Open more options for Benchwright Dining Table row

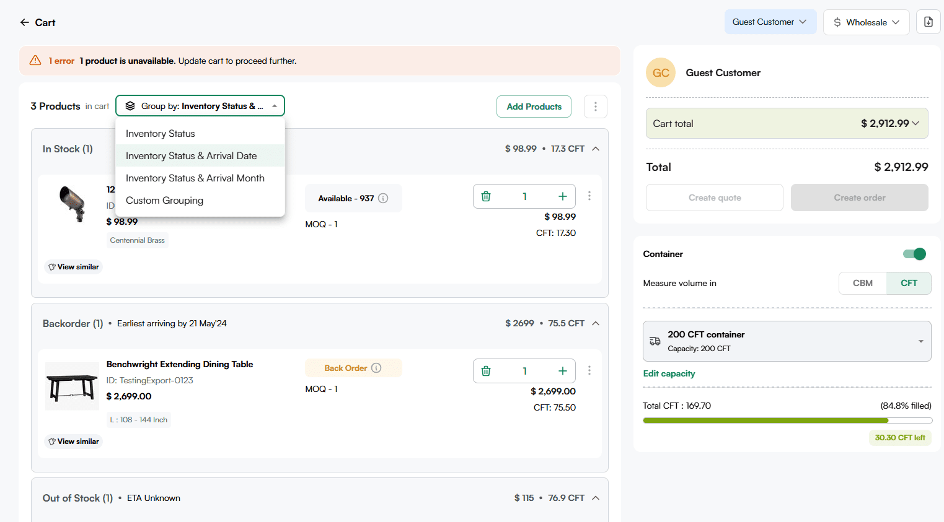tap(589, 370)
